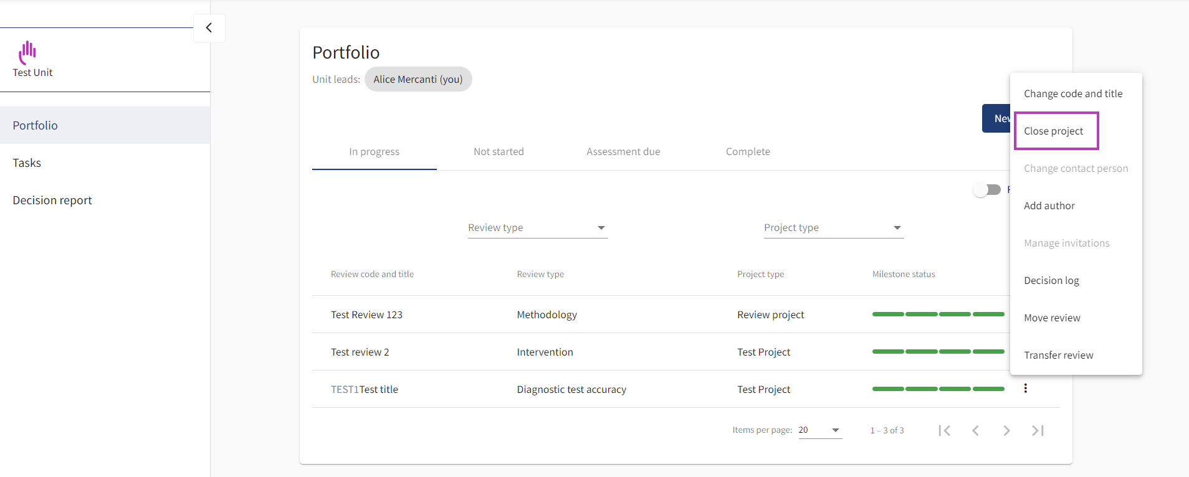Change the items per page dropdown
The height and width of the screenshot is (477, 1189).
pos(819,430)
